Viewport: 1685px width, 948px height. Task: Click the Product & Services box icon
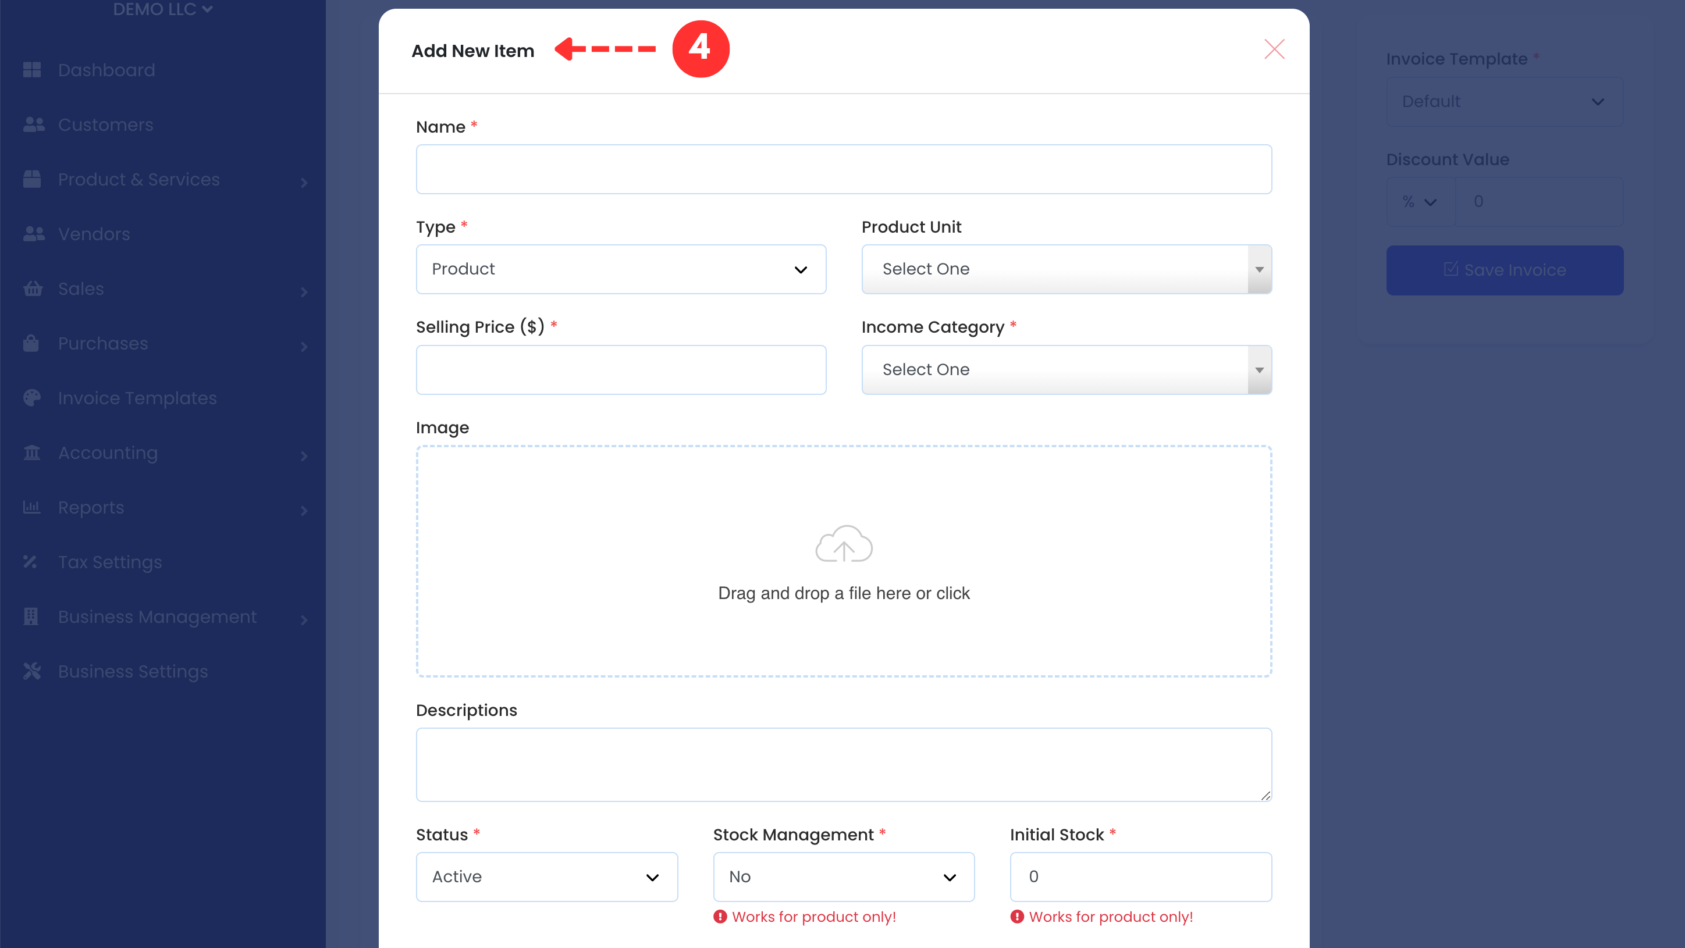coord(31,179)
